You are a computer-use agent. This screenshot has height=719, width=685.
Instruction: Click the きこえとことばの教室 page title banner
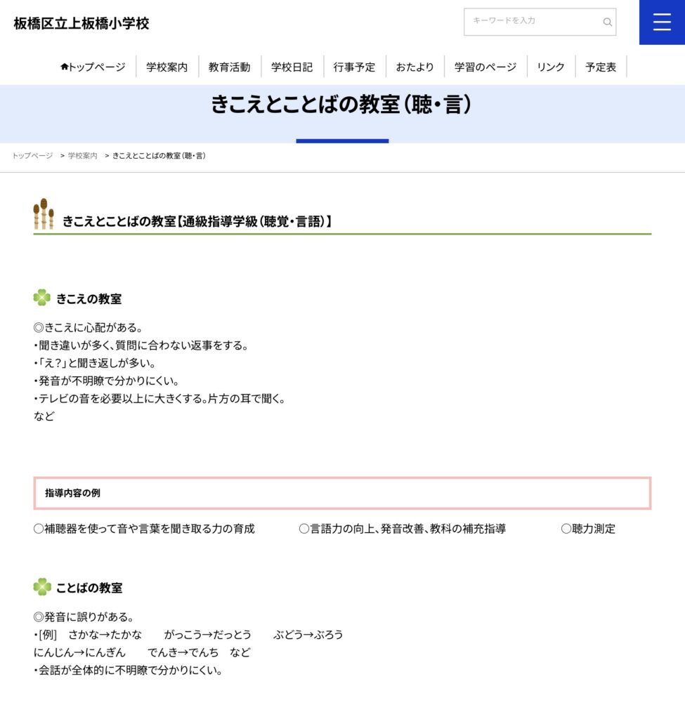(x=341, y=105)
